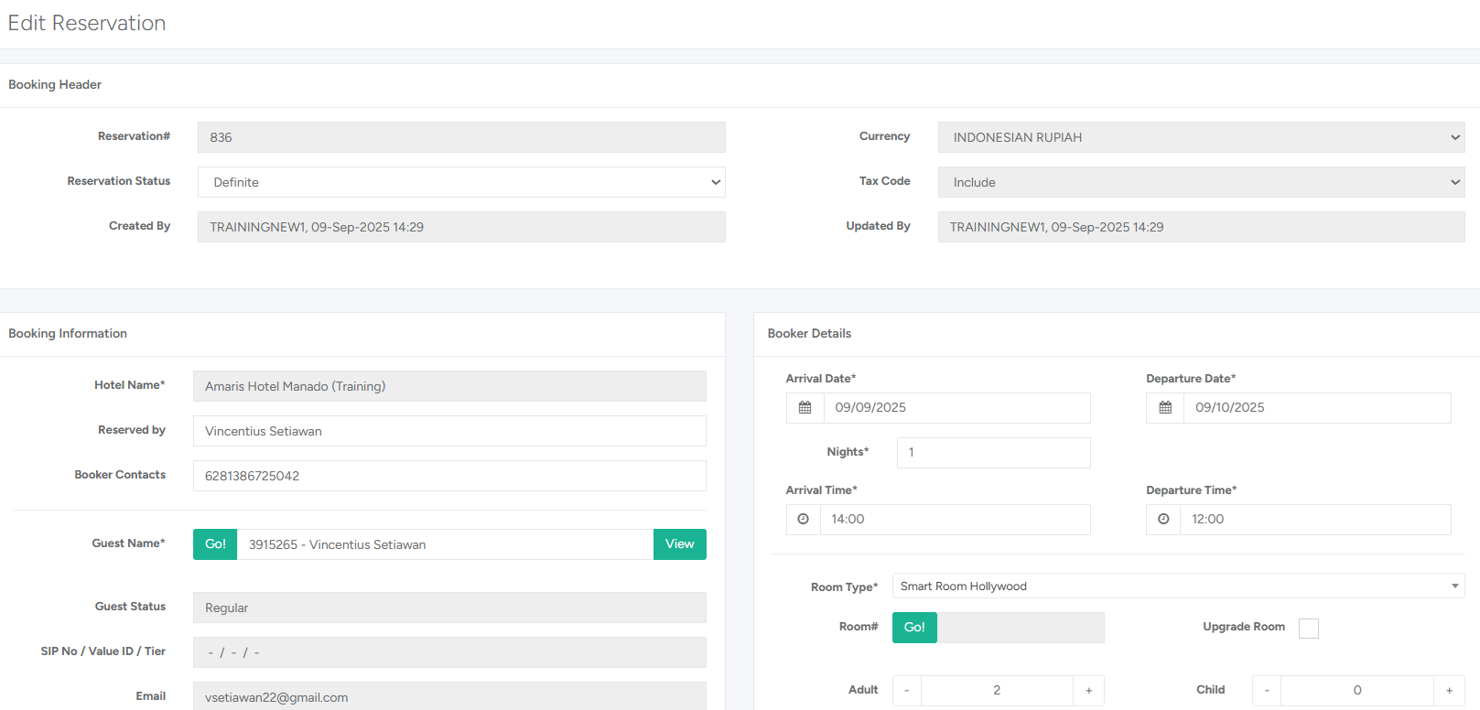Increase Child count with plus button
The height and width of the screenshot is (710, 1480).
click(x=1449, y=691)
